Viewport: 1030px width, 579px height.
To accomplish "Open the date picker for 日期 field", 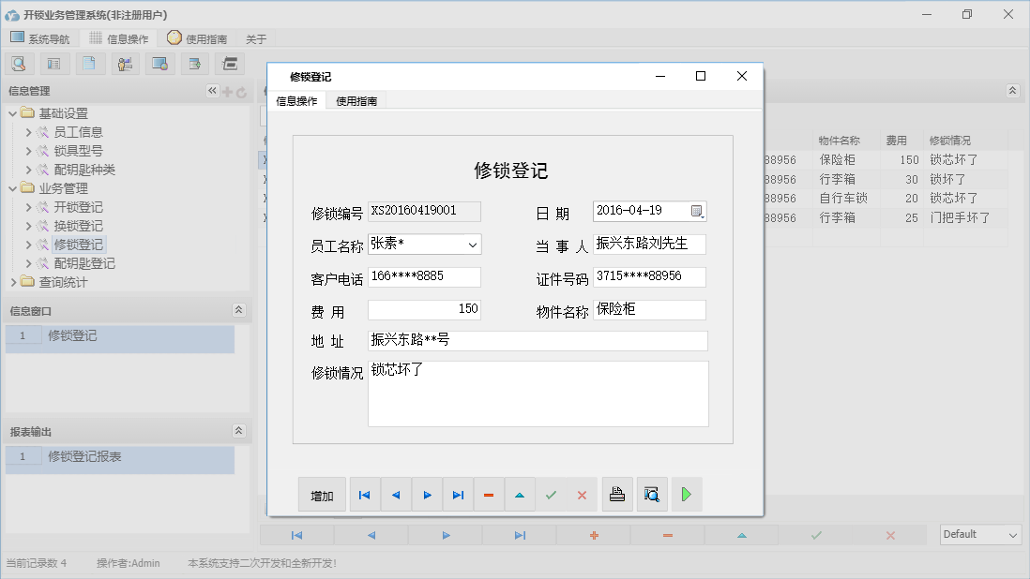I will [x=696, y=210].
